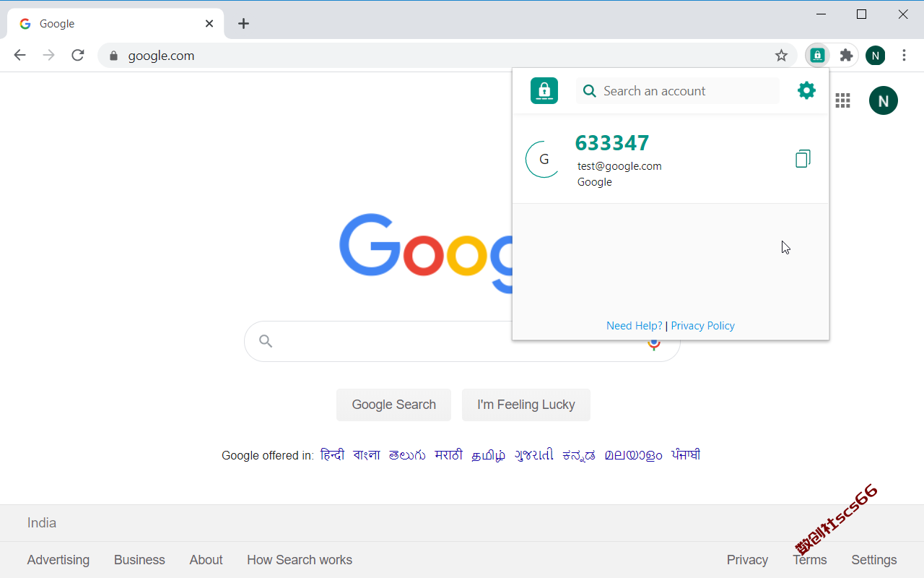Open Google apps grid
Viewport: 924px width, 578px height.
[842, 100]
